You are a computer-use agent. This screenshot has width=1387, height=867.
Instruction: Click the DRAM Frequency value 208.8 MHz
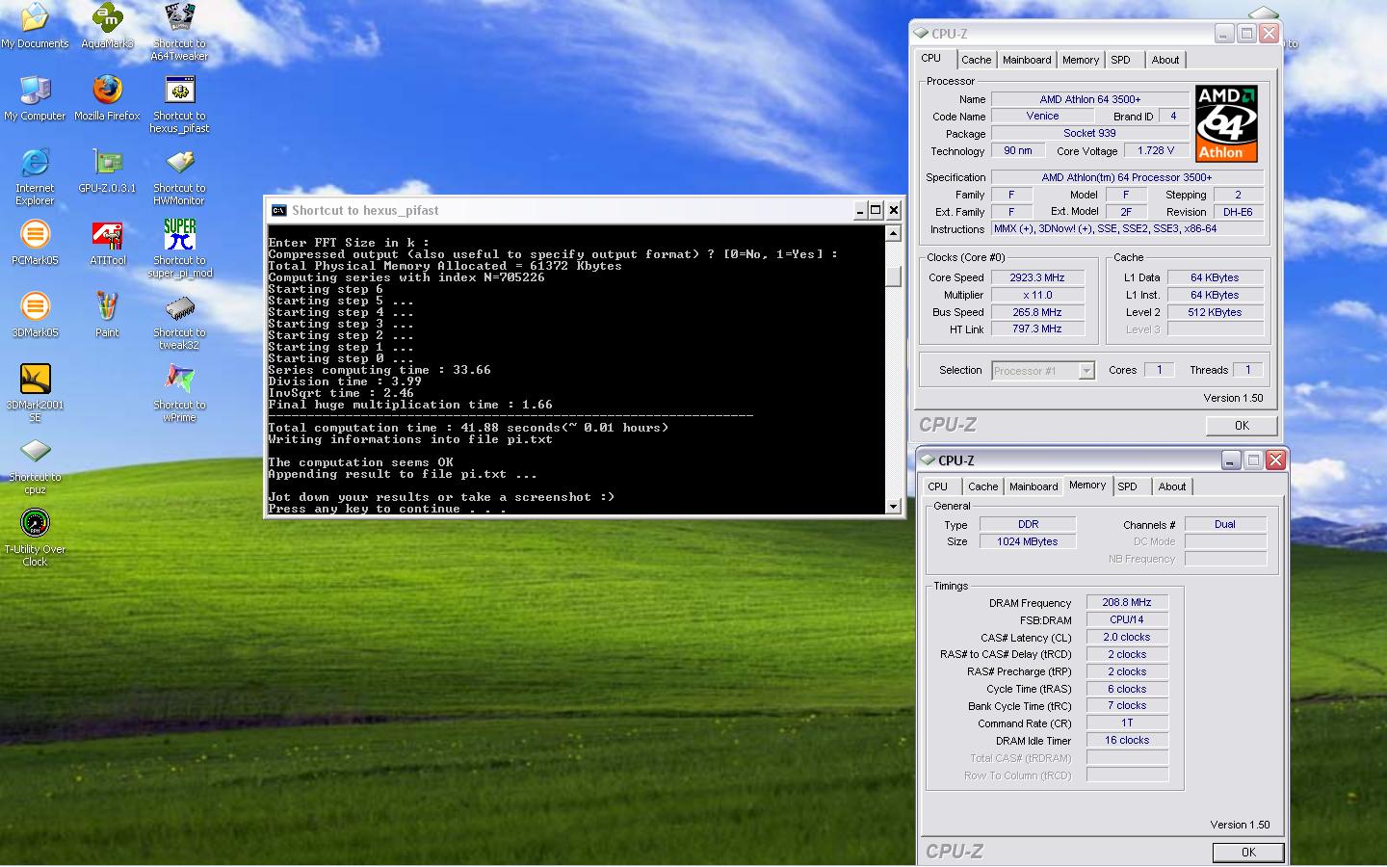(1127, 602)
